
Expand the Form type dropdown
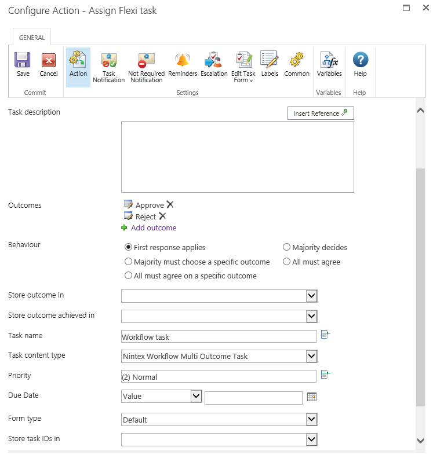coord(311,420)
